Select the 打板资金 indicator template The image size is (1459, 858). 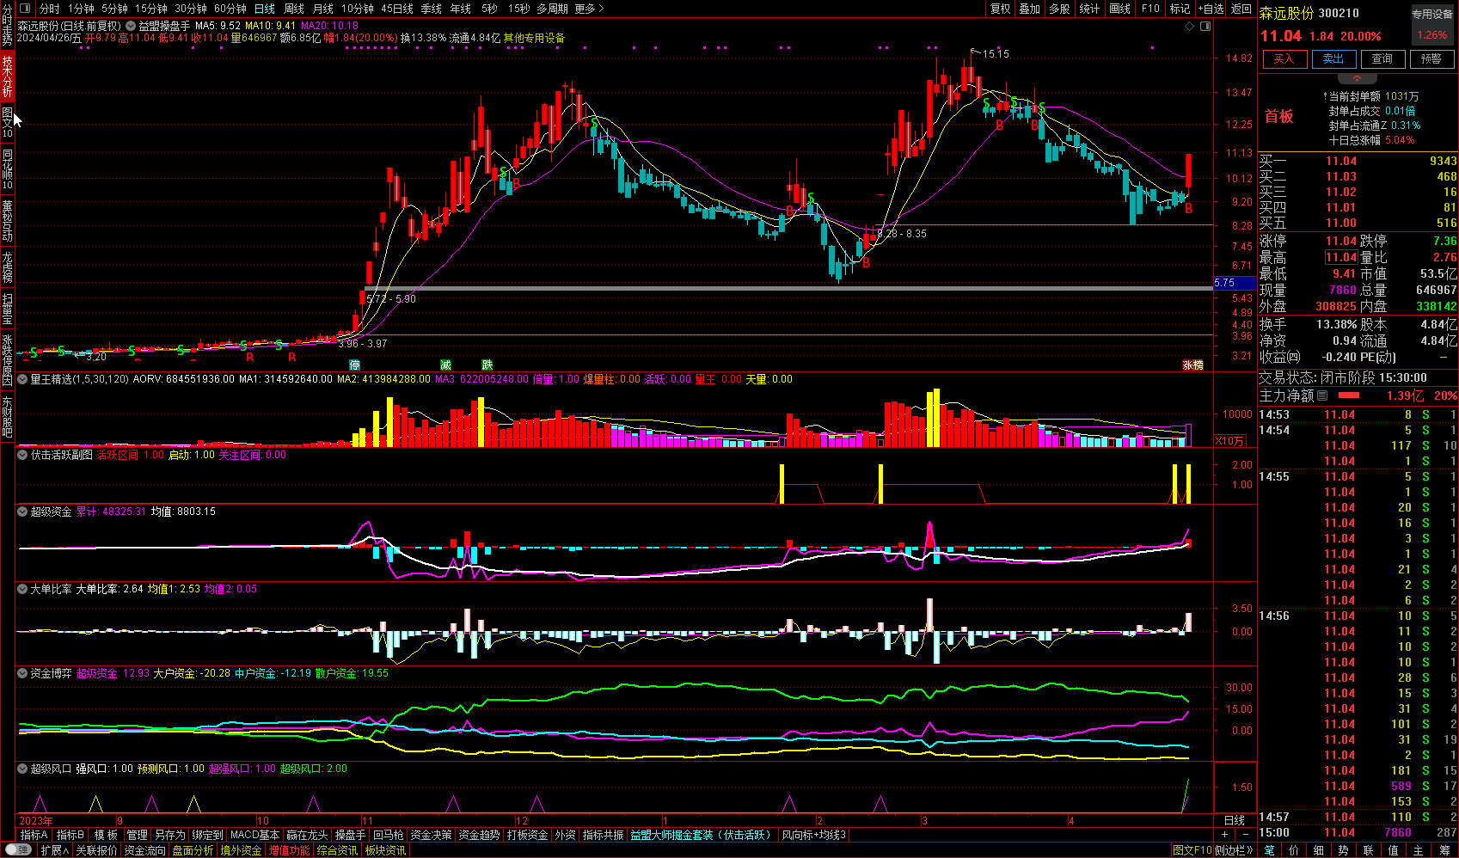coord(527,835)
